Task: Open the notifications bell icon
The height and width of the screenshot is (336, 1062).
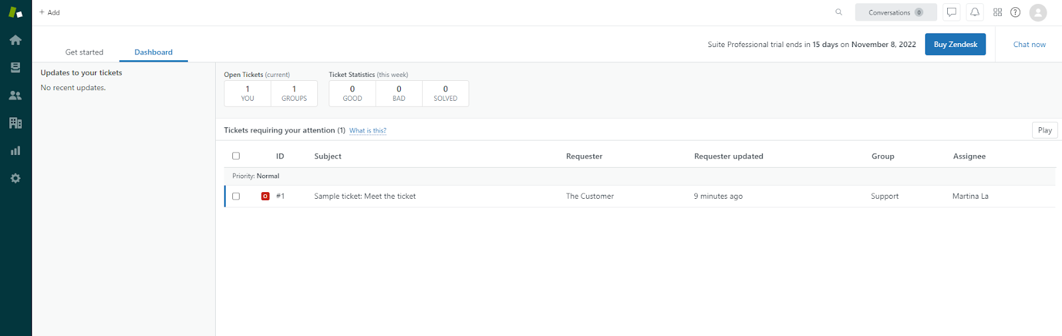Action: click(x=974, y=12)
